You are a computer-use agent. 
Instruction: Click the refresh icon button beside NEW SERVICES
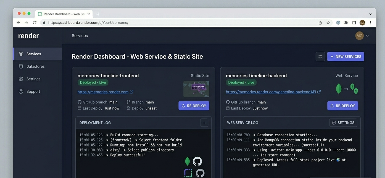tap(320, 56)
